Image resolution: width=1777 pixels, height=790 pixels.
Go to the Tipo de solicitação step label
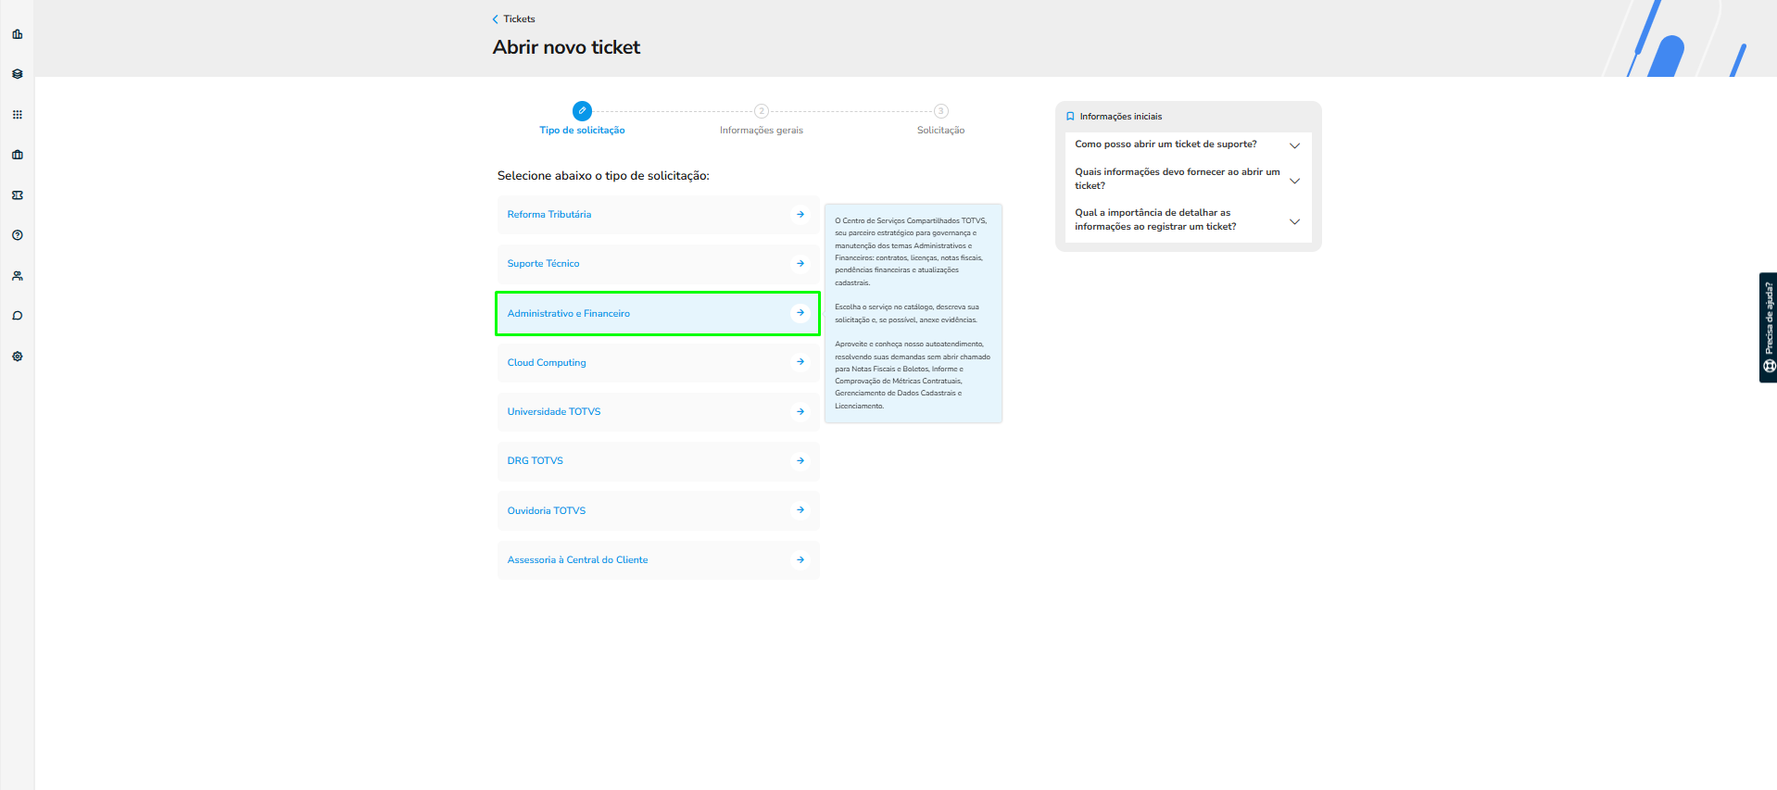582,131
